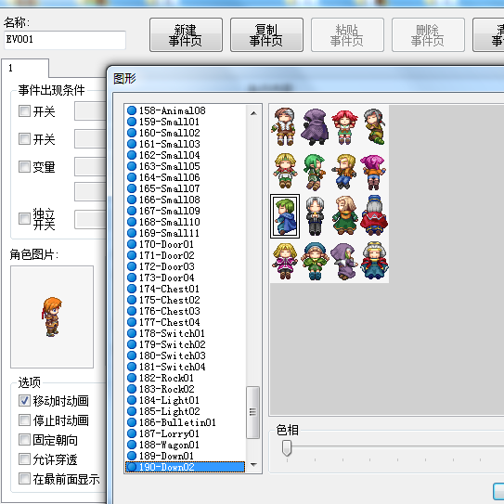Select the gray-haired crouching figure in top row
This screenshot has height=504, width=504.
374,127
